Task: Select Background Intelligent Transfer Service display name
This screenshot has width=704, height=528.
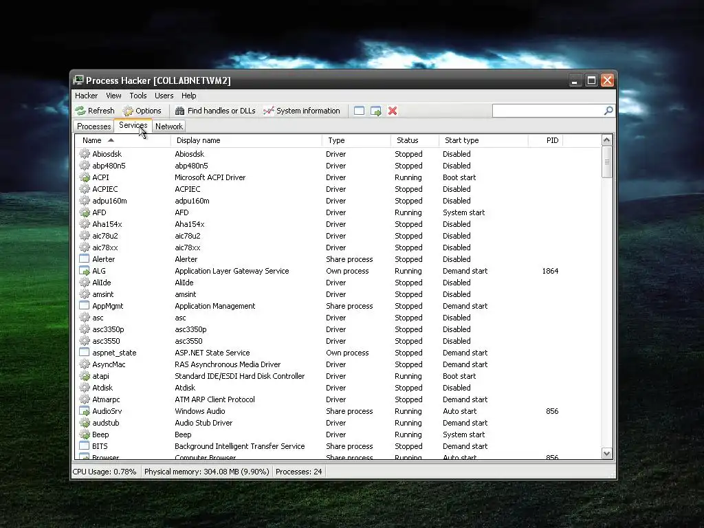Action: 240,445
